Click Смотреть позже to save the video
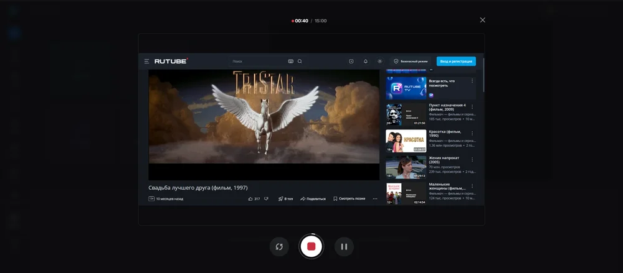623x273 pixels. point(349,199)
